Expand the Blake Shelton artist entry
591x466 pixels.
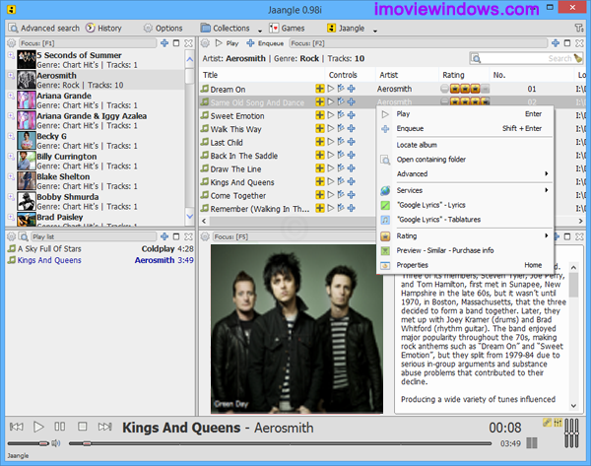pyautogui.click(x=11, y=176)
